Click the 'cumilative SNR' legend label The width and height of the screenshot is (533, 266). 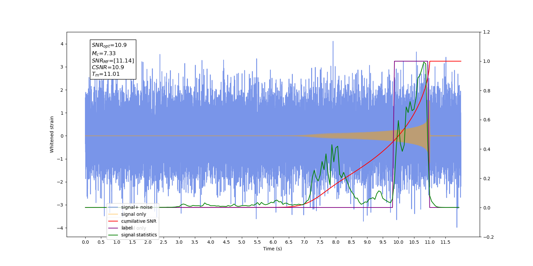coord(139,221)
